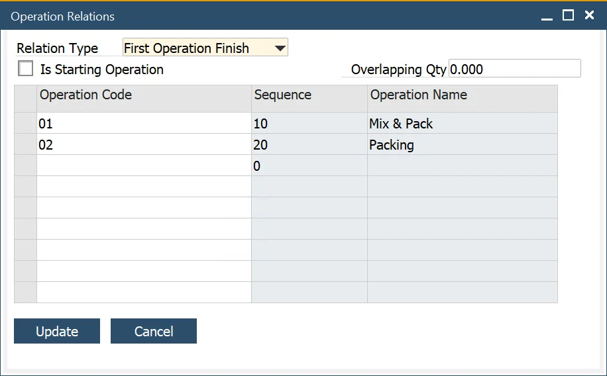
Task: Click the Sequence column header
Action: click(x=309, y=95)
